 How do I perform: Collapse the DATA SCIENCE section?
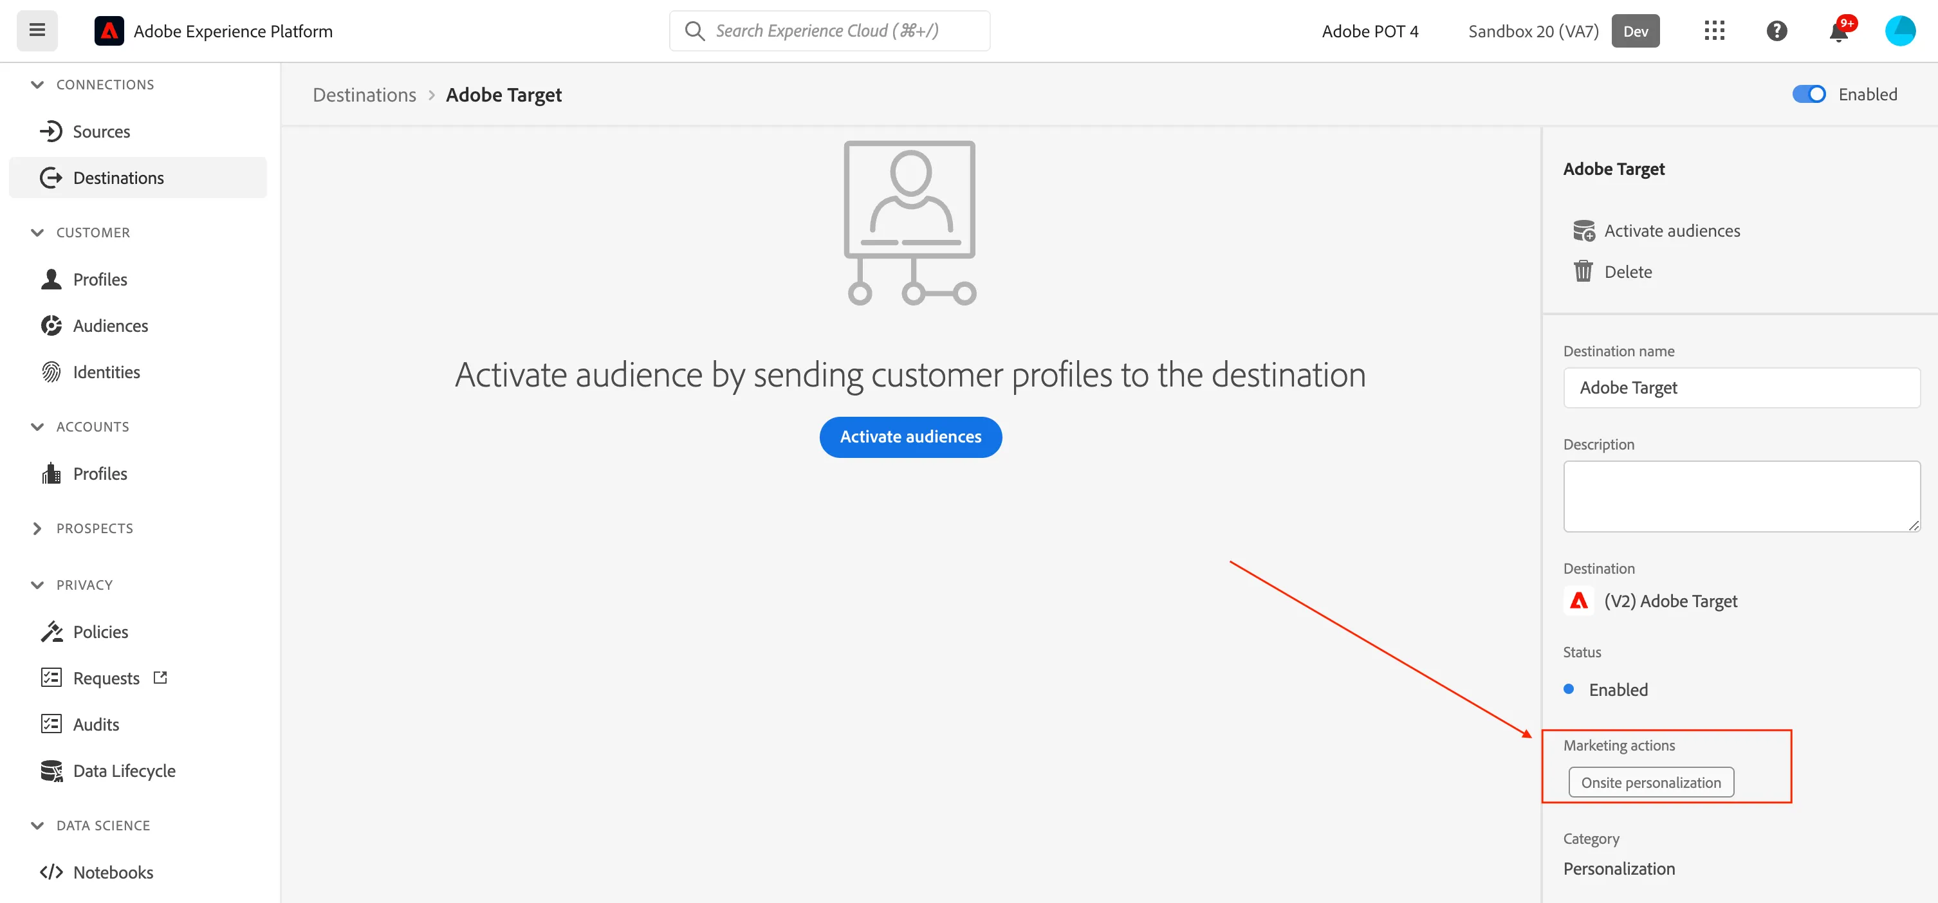pyautogui.click(x=37, y=826)
